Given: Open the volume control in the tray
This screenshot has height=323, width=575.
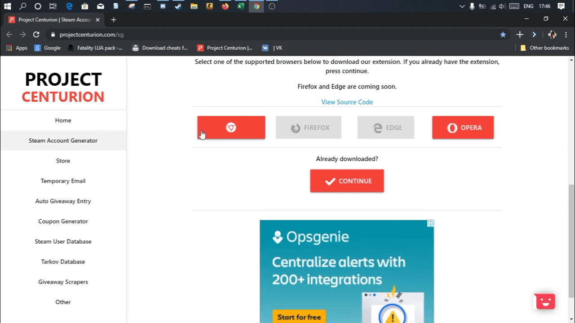Looking at the screenshot, I should (x=502, y=6).
